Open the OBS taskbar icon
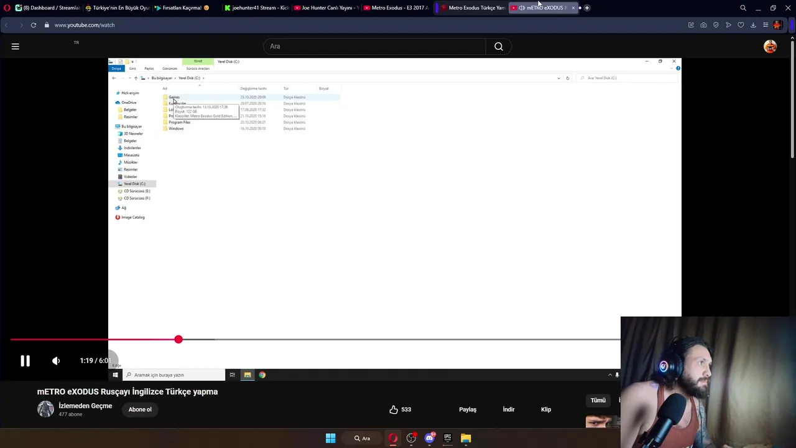Screen dimensions: 796x448 tap(411, 438)
